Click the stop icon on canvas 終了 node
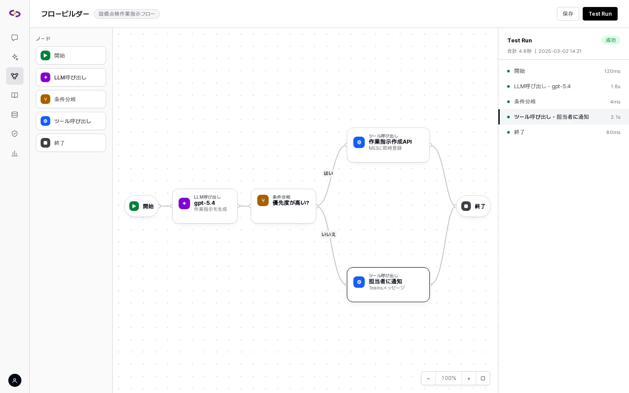The height and width of the screenshot is (393, 629). coord(466,206)
